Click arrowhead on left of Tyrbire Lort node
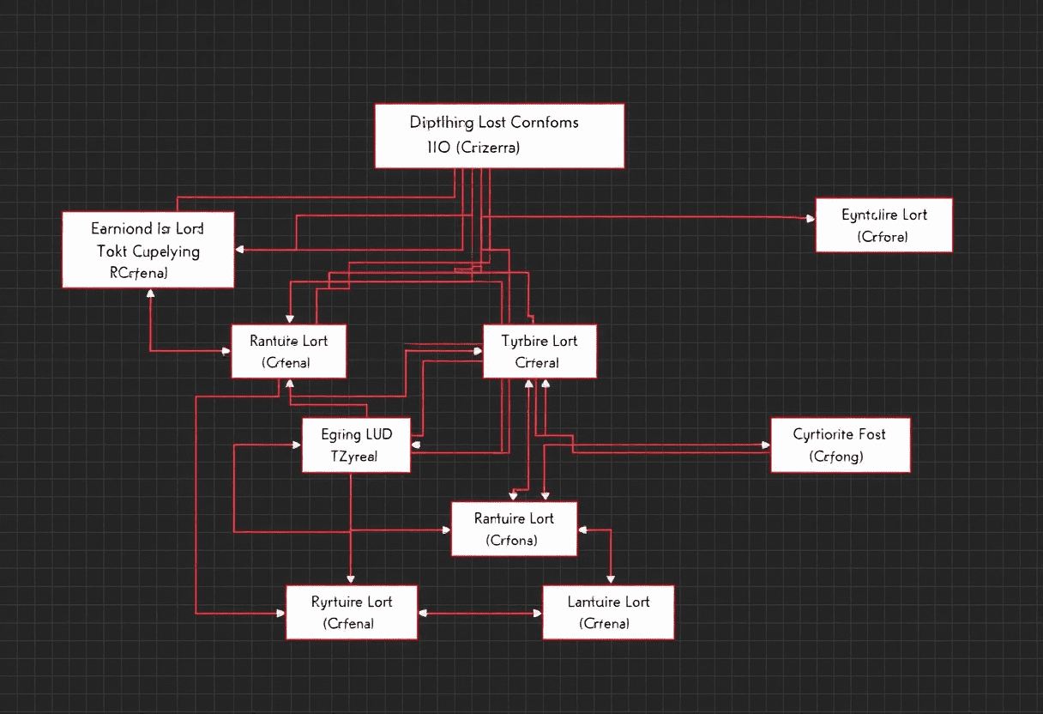The height and width of the screenshot is (714, 1043). [478, 350]
